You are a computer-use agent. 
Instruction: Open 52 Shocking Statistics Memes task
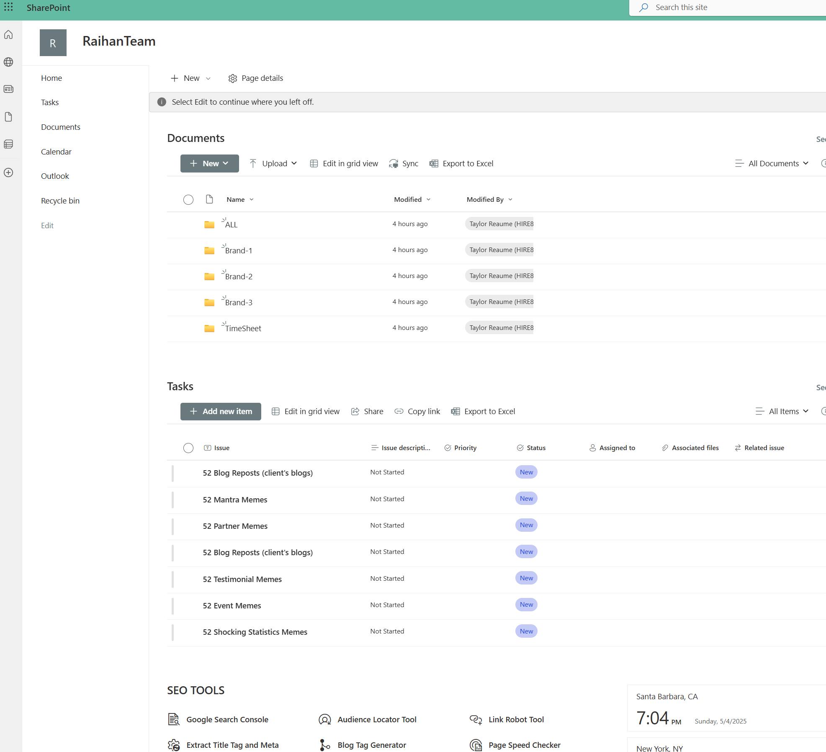[255, 632]
